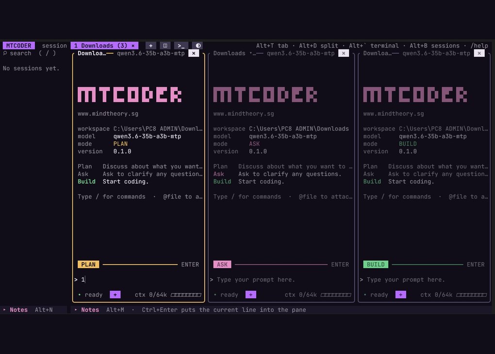Screen dimensions: 495x354
Task: Click the purple plus button in PLAN pane
Action: tap(115, 295)
